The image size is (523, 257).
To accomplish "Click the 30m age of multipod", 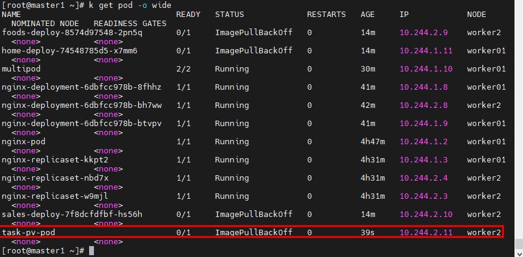I will tap(368, 69).
